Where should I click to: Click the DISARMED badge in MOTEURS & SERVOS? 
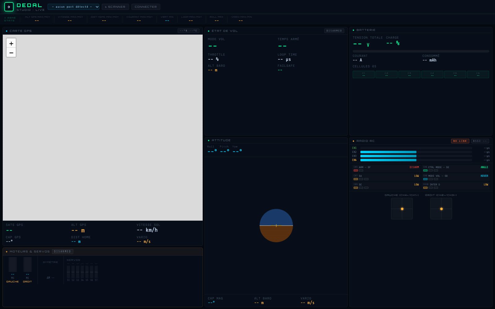pyautogui.click(x=62, y=252)
